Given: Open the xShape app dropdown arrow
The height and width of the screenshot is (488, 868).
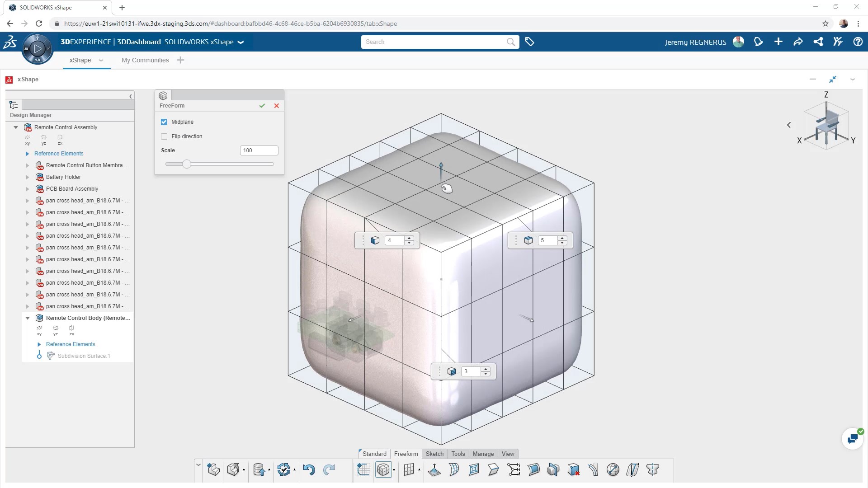Looking at the screenshot, I should [x=101, y=60].
